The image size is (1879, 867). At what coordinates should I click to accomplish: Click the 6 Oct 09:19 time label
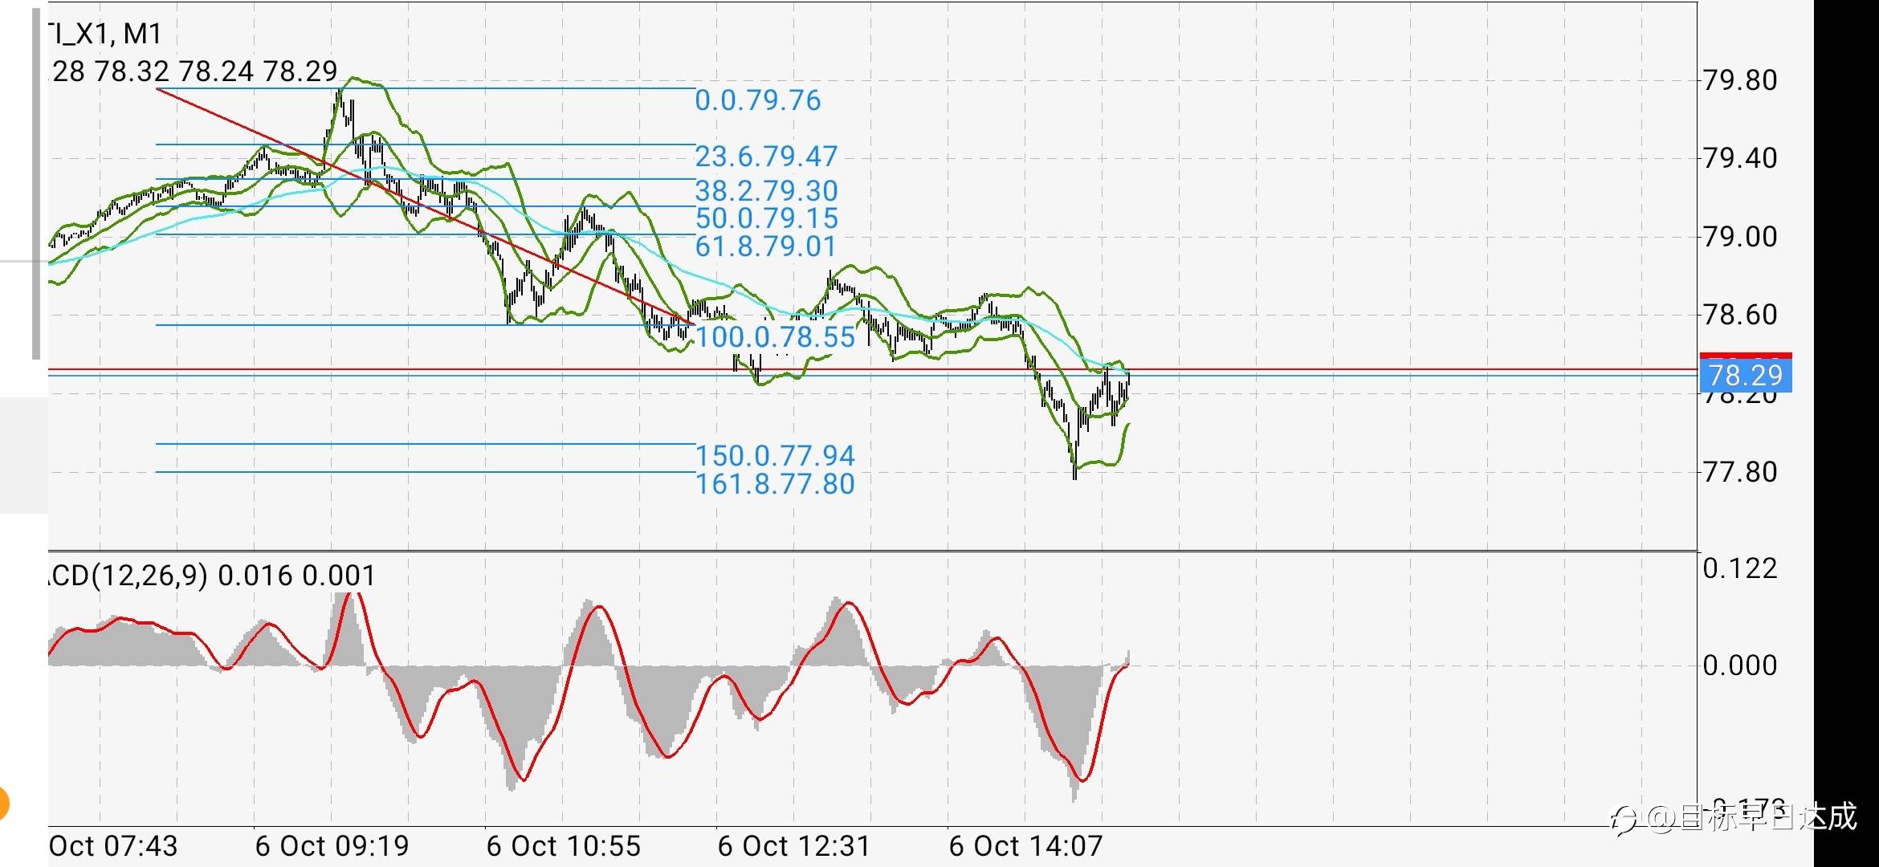tap(332, 846)
